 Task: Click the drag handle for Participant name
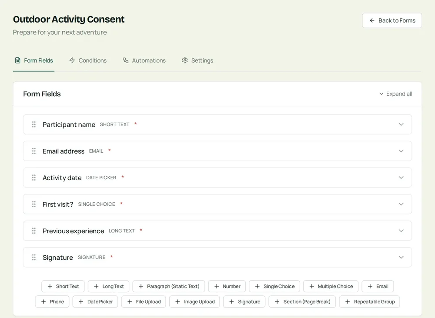pos(34,124)
